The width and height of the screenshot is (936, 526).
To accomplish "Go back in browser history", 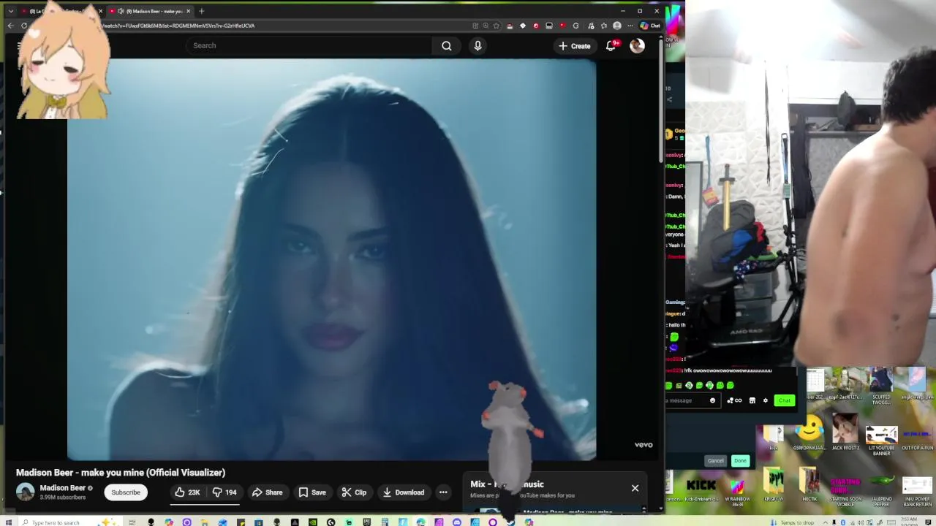I will [10, 26].
